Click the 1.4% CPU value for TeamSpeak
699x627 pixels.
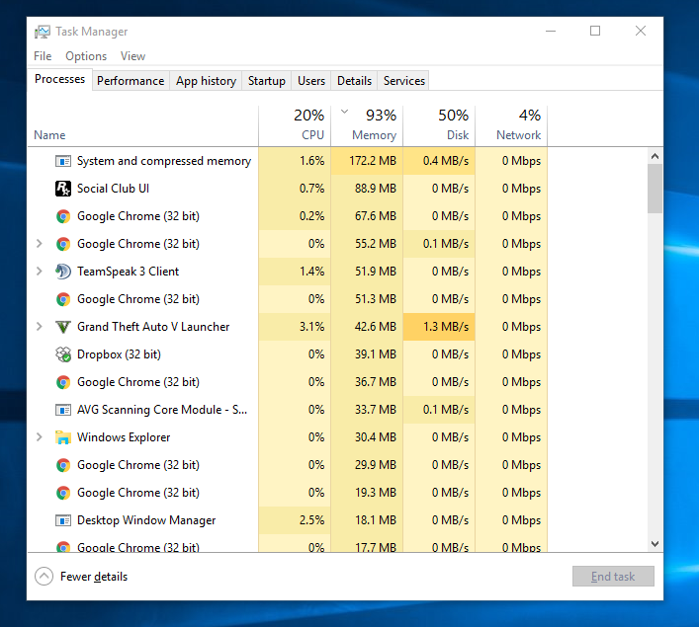[x=311, y=272]
